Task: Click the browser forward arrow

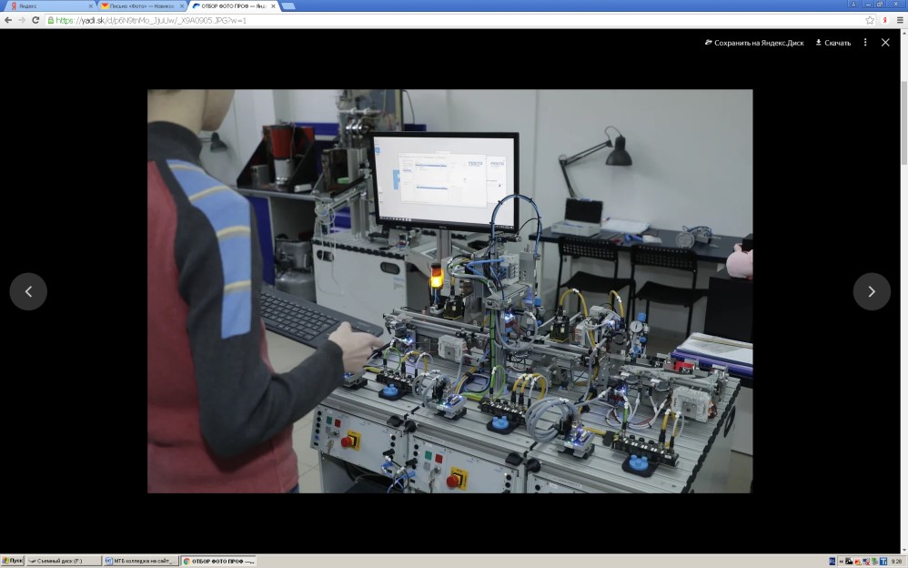Action: (x=22, y=20)
